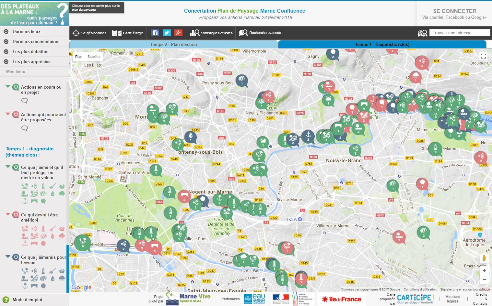Open Mode d'emploi help
Screen dimensions: 492x306
(27, 300)
